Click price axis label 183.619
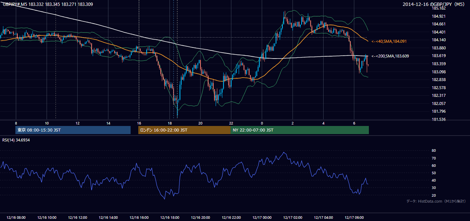The width and height of the screenshot is (470, 221). click(438, 56)
